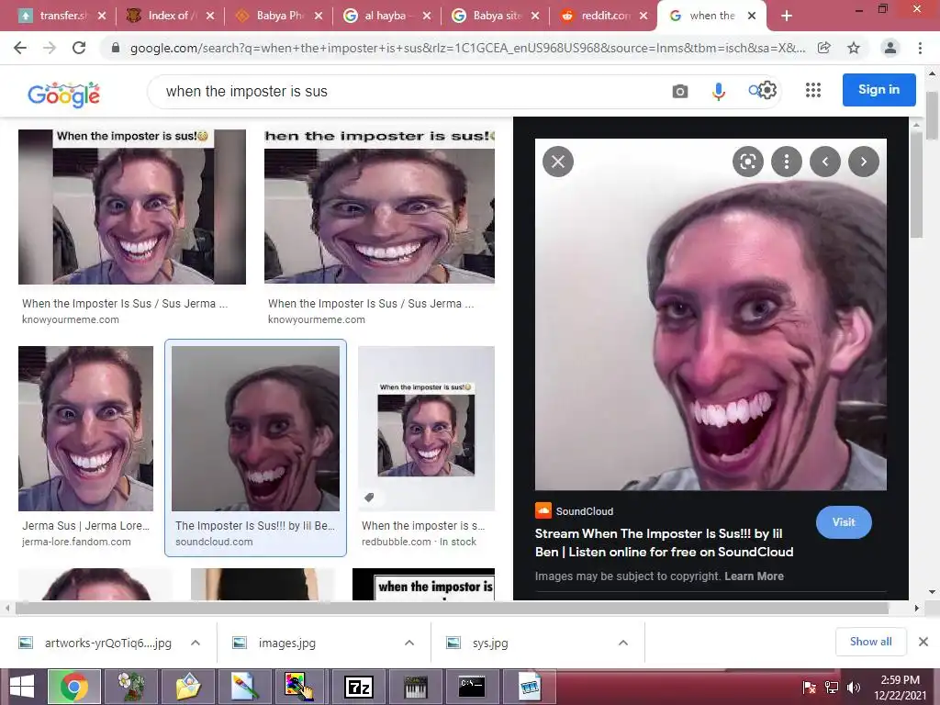Open preview panel more options menu
The image size is (940, 705).
787,162
